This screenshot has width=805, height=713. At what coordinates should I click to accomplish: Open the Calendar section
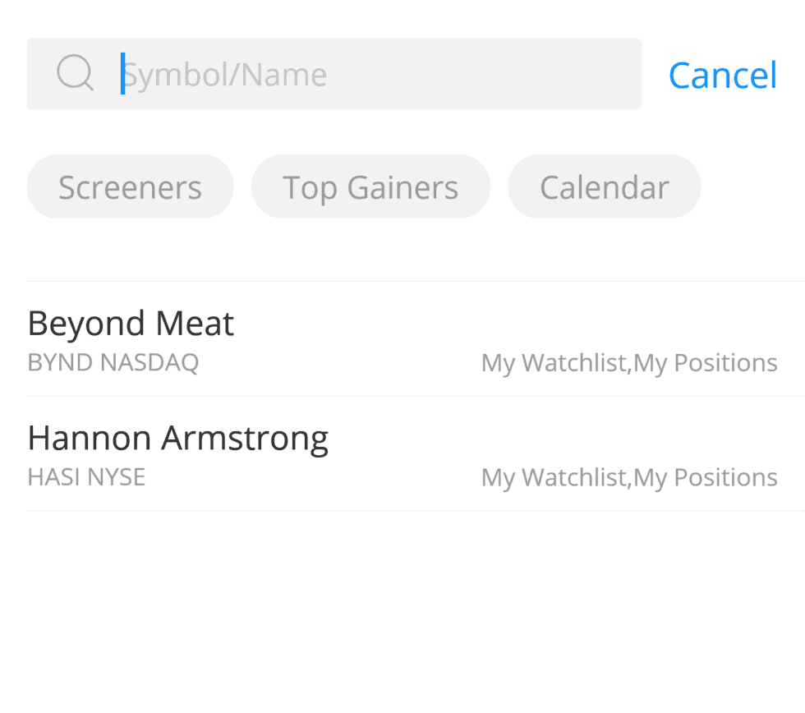pos(605,186)
